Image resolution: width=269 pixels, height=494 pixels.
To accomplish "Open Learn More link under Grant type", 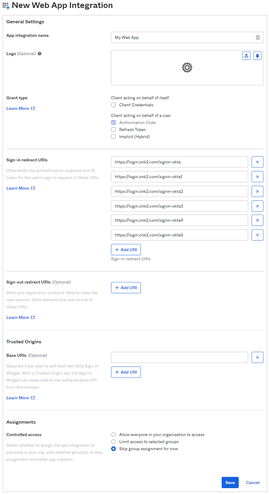I will [21, 109].
